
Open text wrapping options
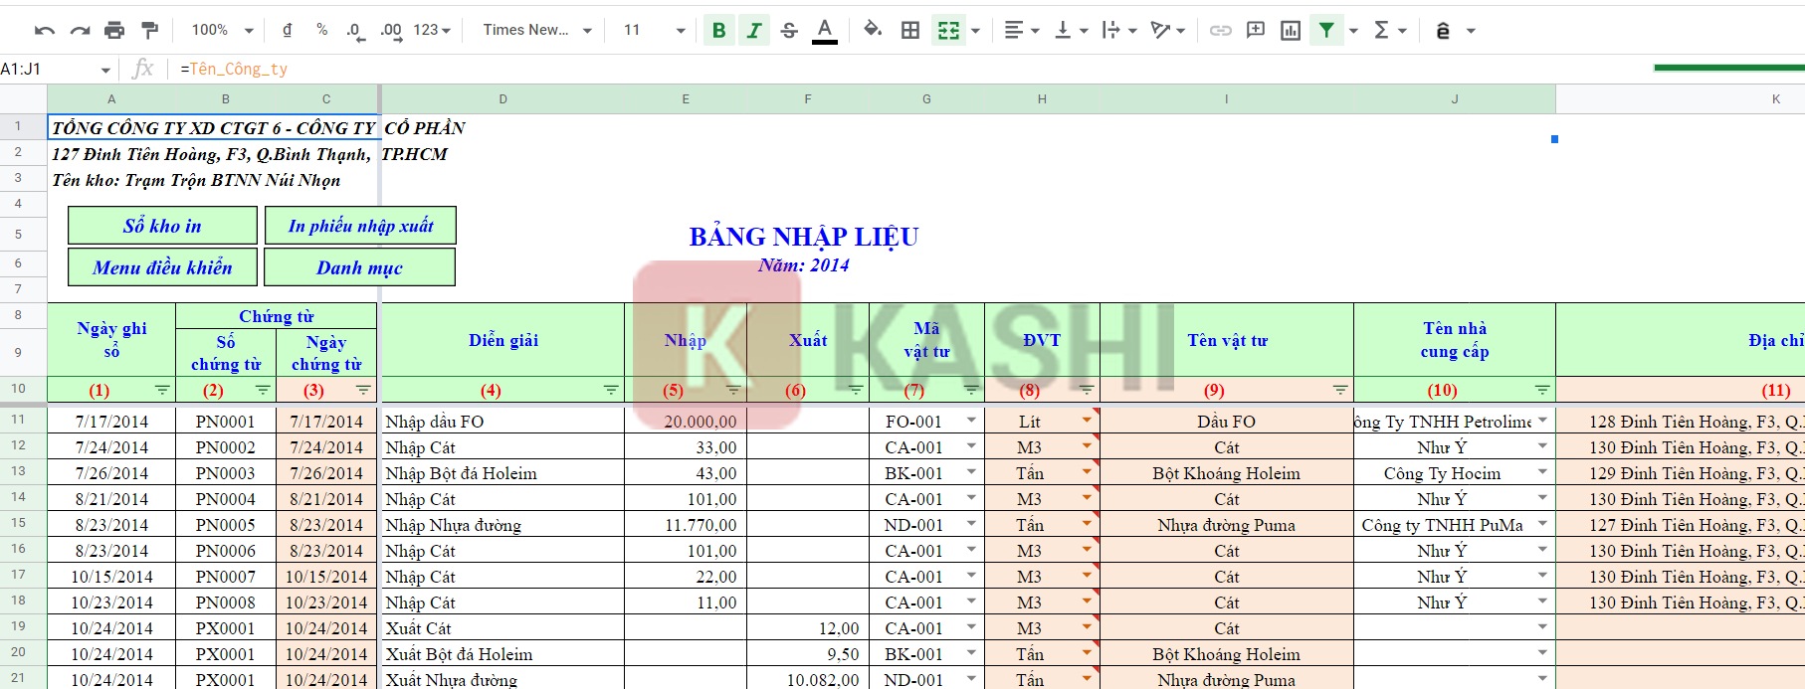pos(1119,30)
